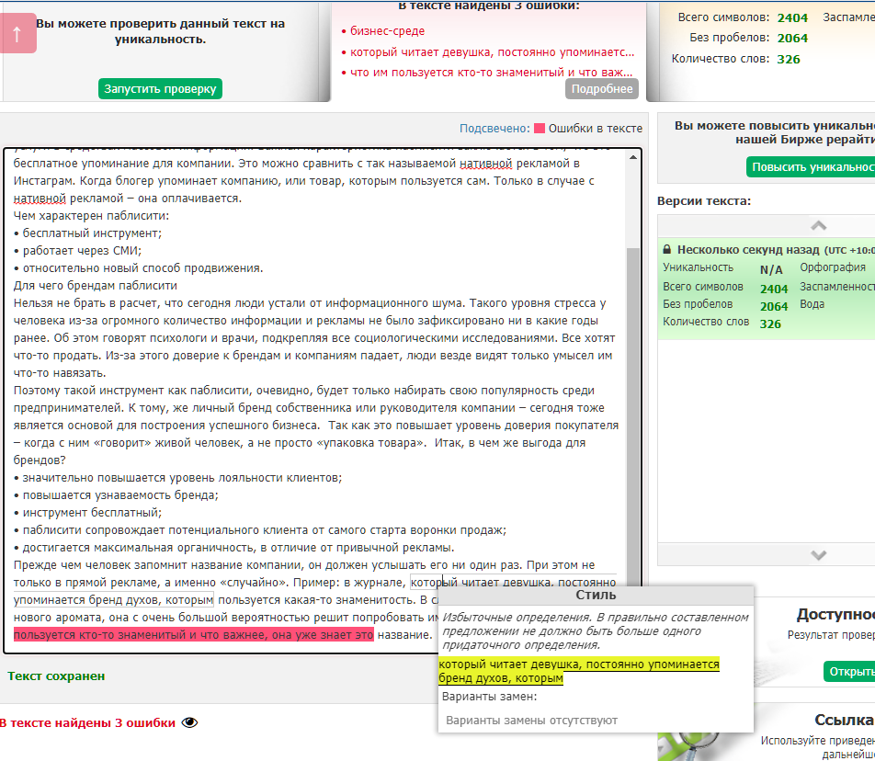
Task: Click the pink Ошибки в тексте legend swatch
Action: click(x=540, y=129)
